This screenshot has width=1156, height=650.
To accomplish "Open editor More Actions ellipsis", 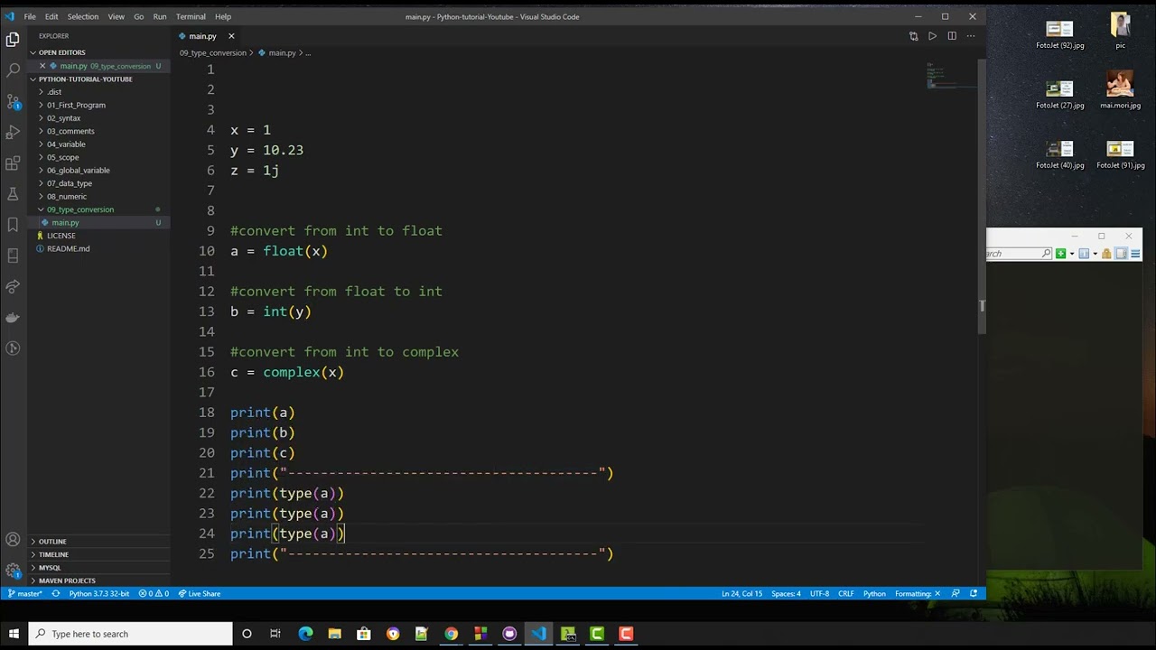I will (971, 36).
